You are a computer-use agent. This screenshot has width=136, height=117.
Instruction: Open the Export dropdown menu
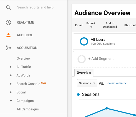pos(91,25)
